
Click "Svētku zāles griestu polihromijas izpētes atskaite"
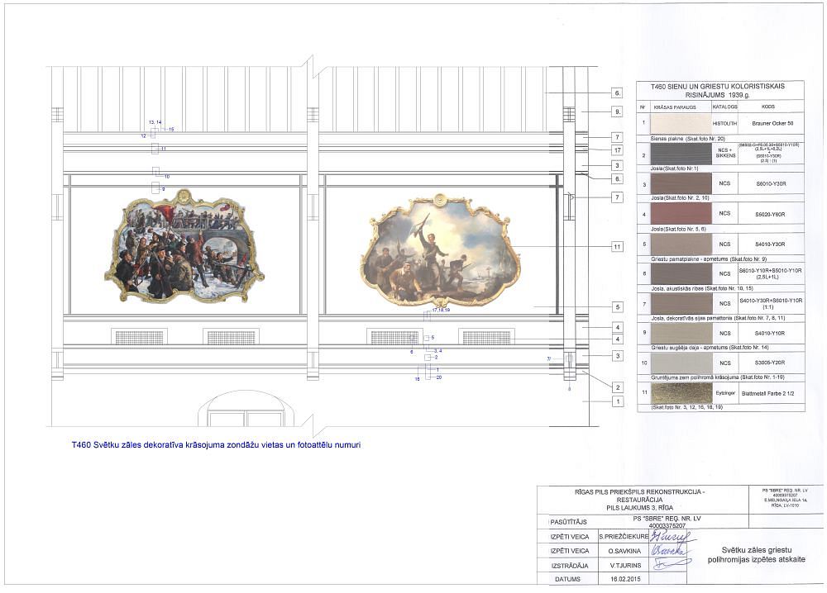tap(757, 554)
